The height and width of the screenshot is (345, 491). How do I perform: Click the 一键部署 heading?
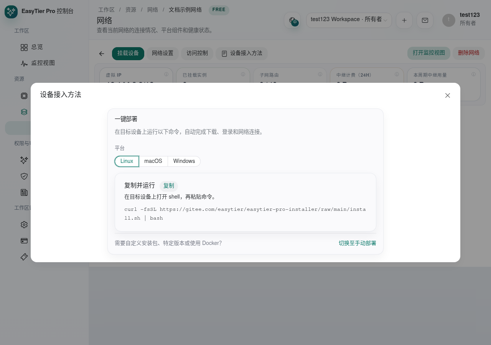[x=126, y=119]
